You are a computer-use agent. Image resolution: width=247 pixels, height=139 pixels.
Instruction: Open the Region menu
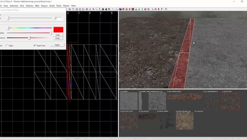click(x=44, y=6)
